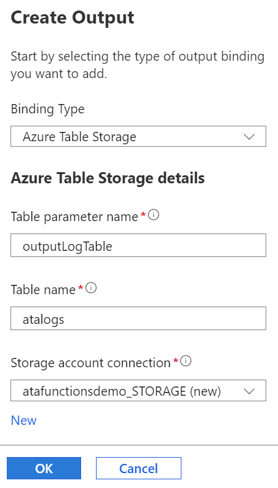
Task: Click the Binding Type label
Action: coord(48,109)
